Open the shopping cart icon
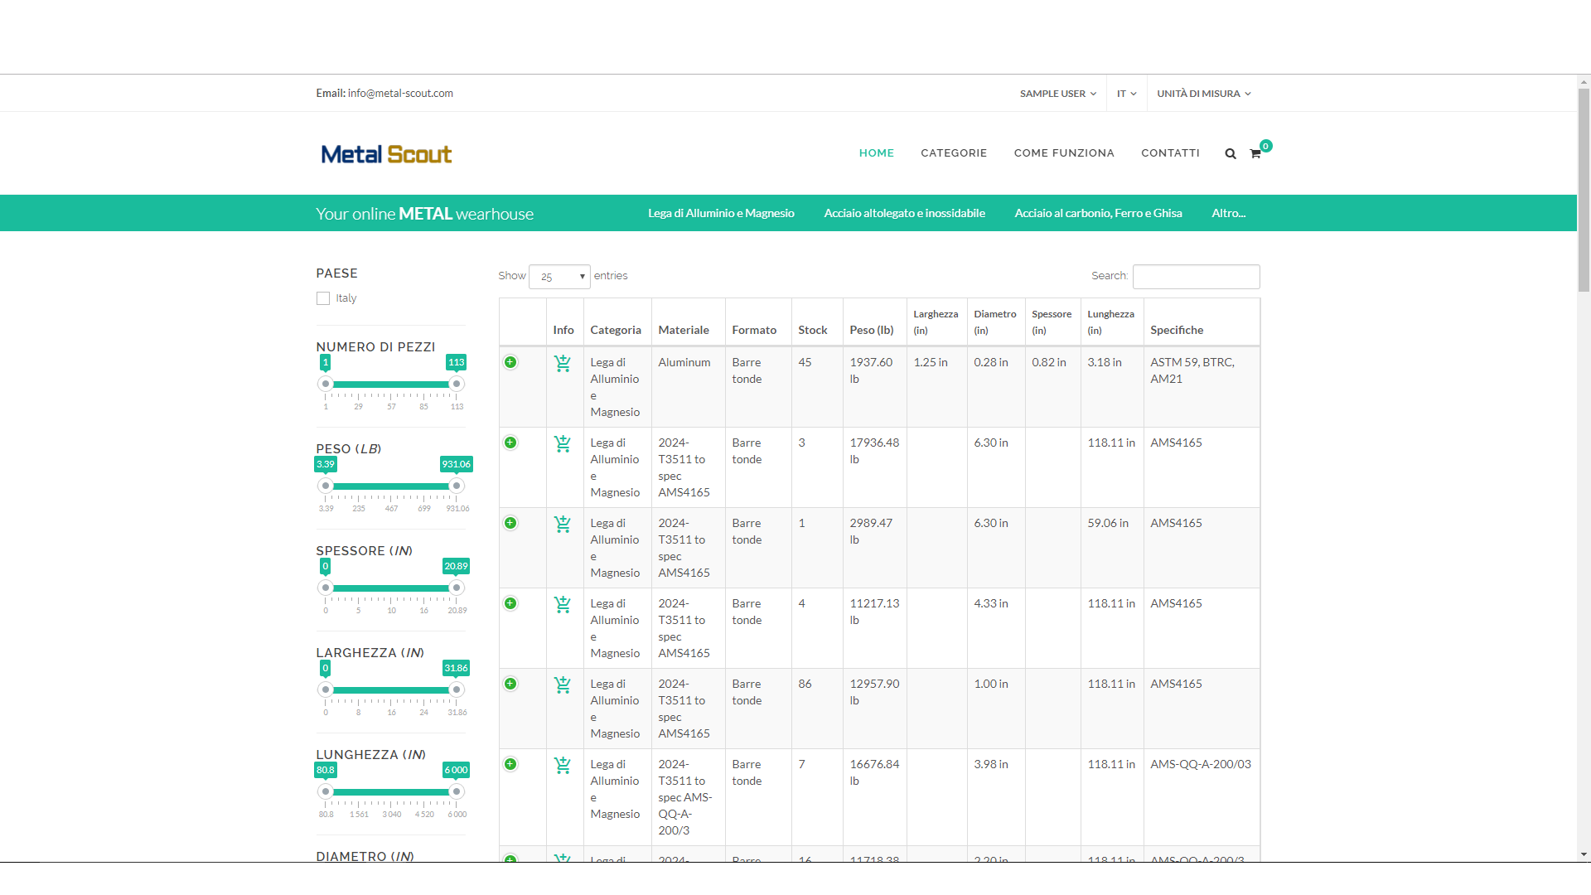The height and width of the screenshot is (895, 1591). (1255, 153)
